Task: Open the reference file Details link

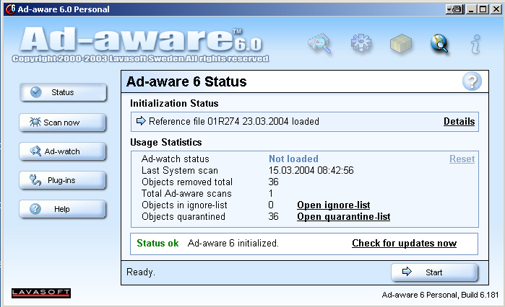Action: click(459, 121)
